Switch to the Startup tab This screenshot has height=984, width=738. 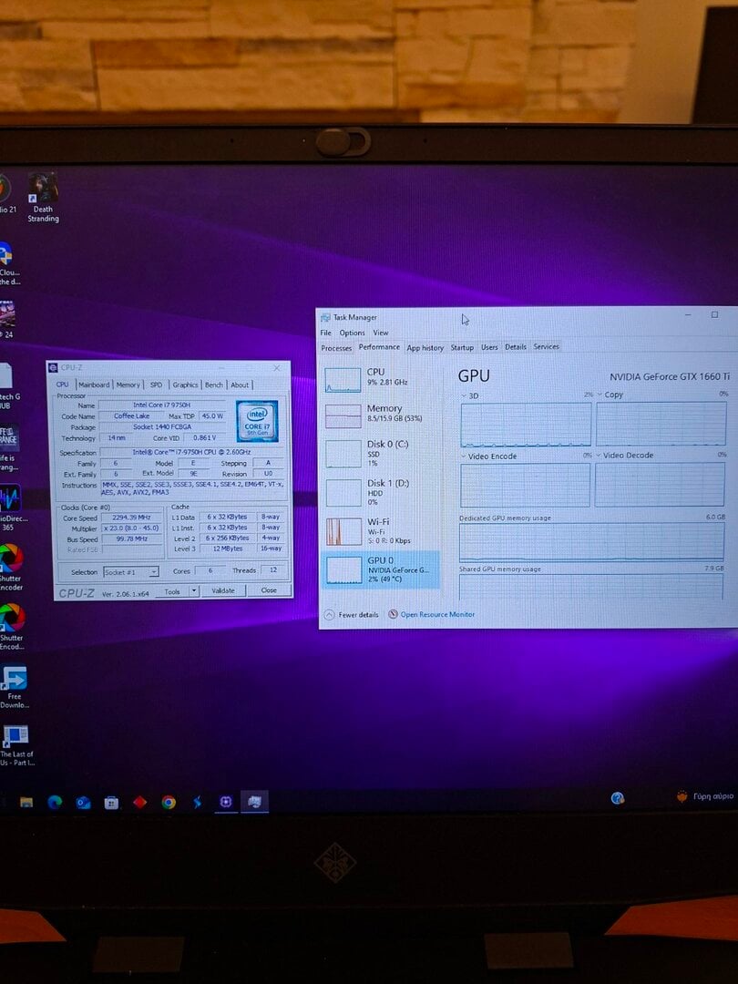[462, 347]
